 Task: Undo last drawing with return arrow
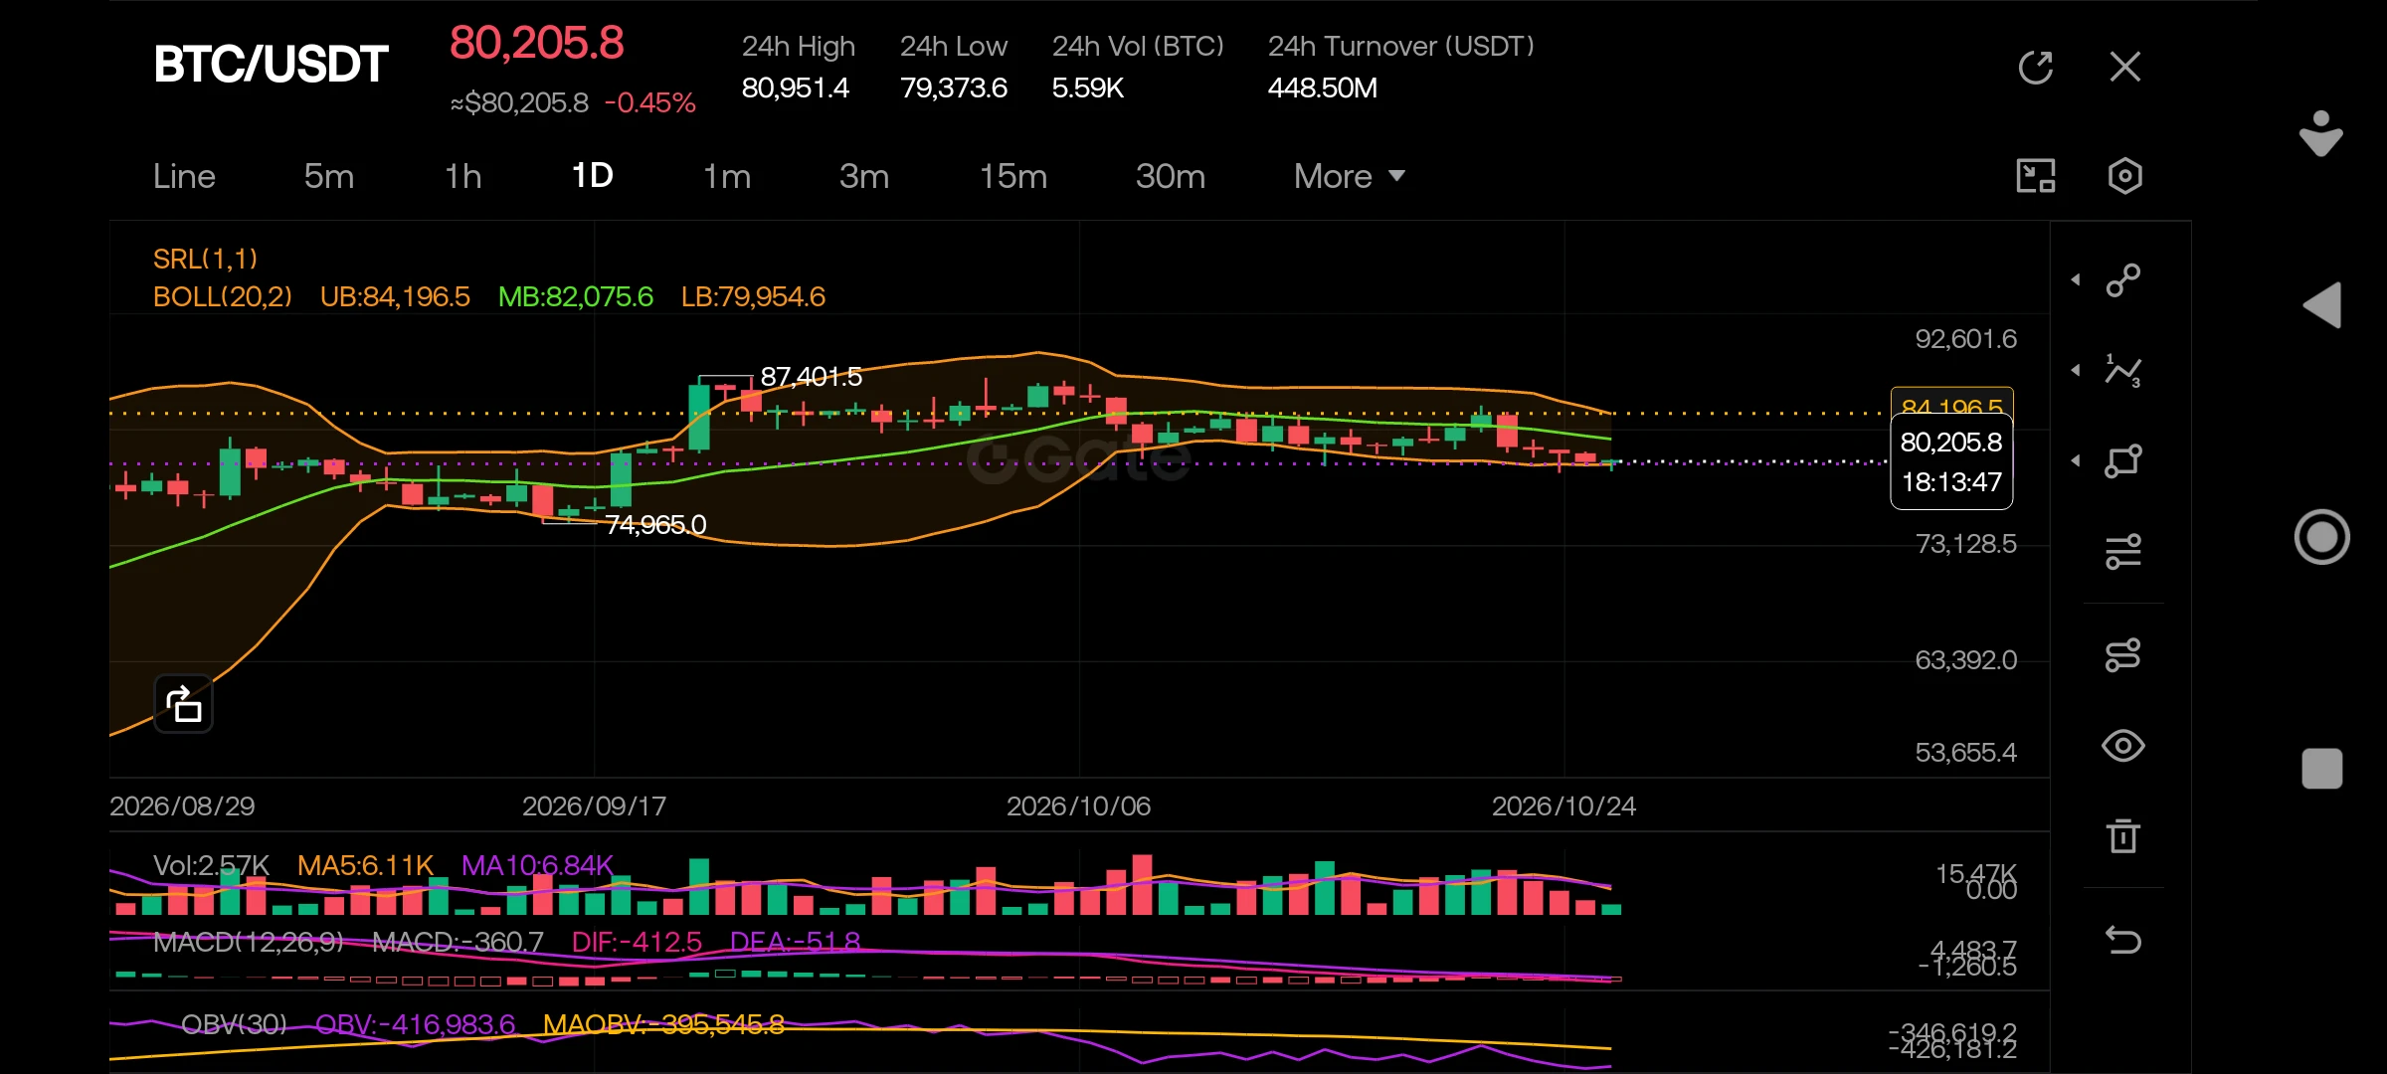[x=2122, y=940]
